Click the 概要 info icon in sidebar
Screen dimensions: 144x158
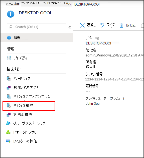tap(9, 38)
